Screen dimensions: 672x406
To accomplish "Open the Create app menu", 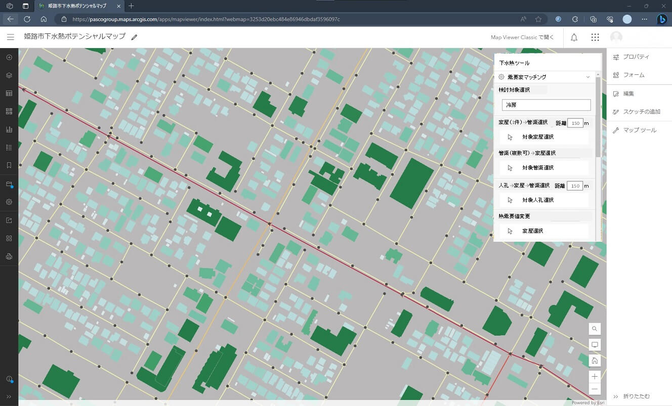I will (9, 238).
